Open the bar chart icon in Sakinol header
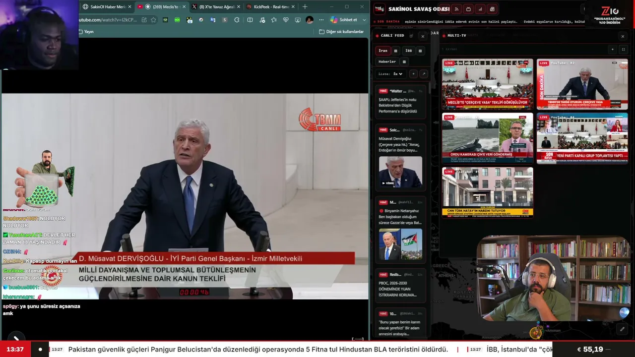 [480, 9]
